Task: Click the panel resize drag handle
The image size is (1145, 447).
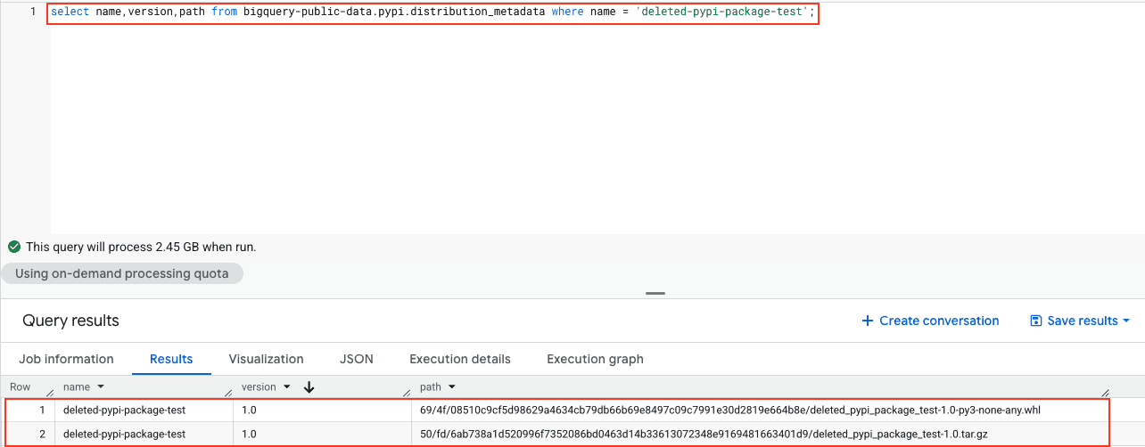Action: 655,293
